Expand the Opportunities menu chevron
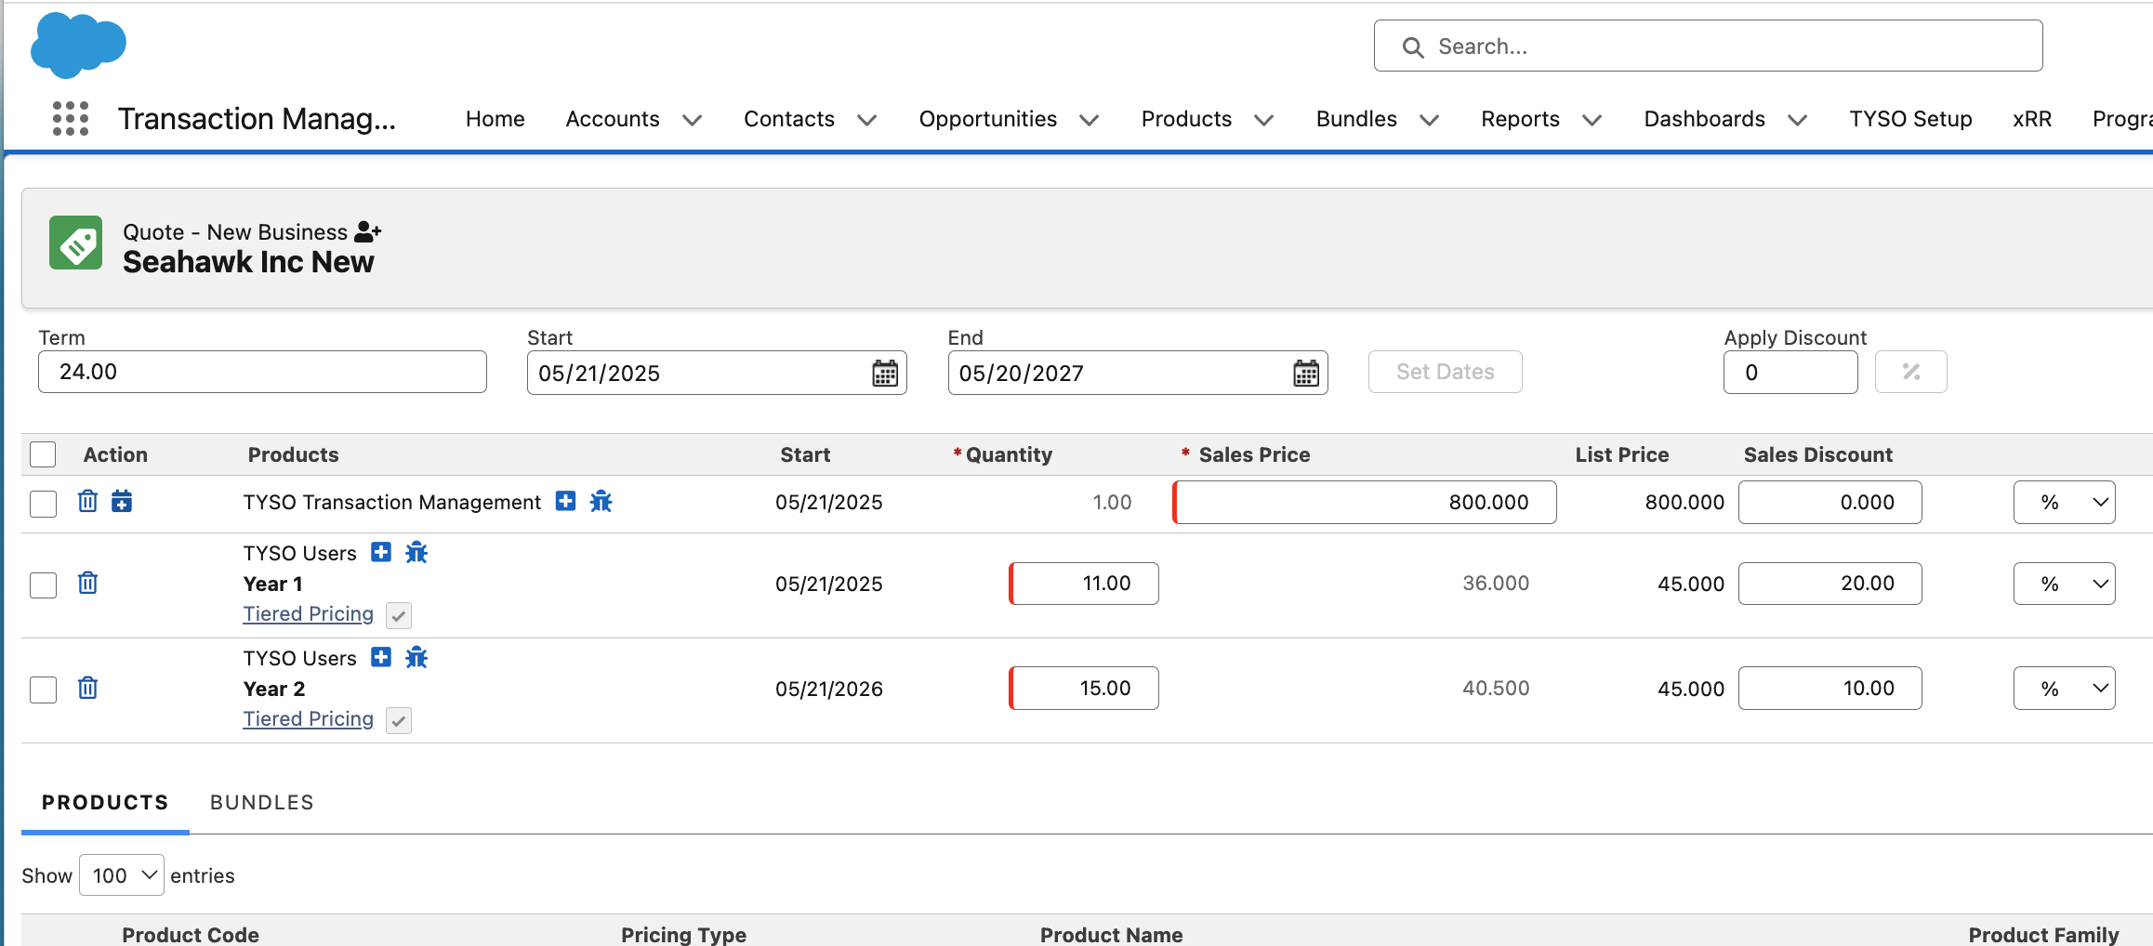Viewport: 2153px width, 946px height. click(x=1089, y=120)
